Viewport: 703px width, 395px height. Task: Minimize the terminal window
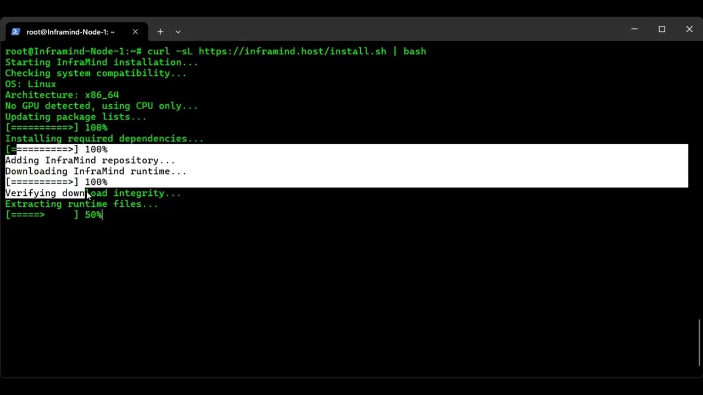[x=634, y=29]
